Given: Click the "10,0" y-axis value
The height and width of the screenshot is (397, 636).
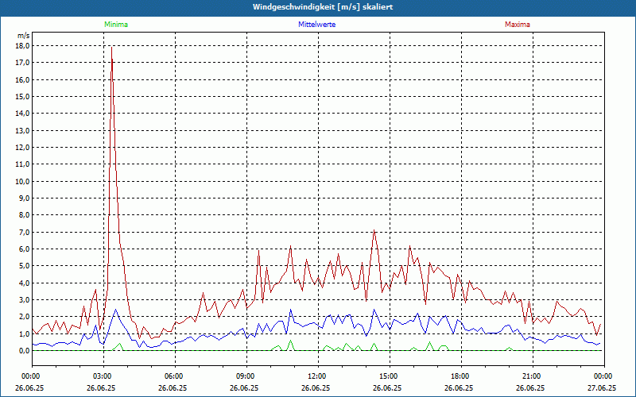Looking at the screenshot, I should (x=23, y=182).
